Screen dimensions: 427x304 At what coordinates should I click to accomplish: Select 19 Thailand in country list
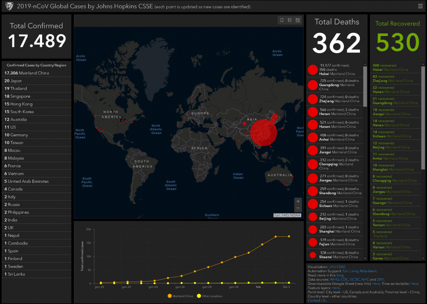(x=36, y=89)
